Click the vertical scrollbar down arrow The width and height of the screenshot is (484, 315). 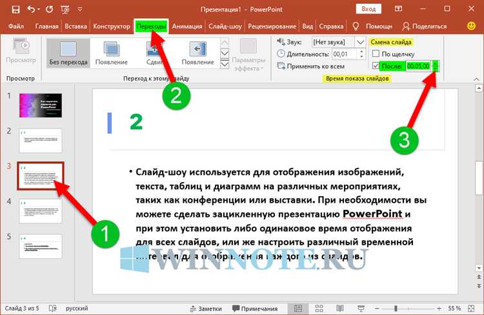pyautogui.click(x=478, y=268)
